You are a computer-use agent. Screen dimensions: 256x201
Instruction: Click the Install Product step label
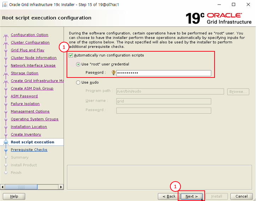(x=24, y=165)
